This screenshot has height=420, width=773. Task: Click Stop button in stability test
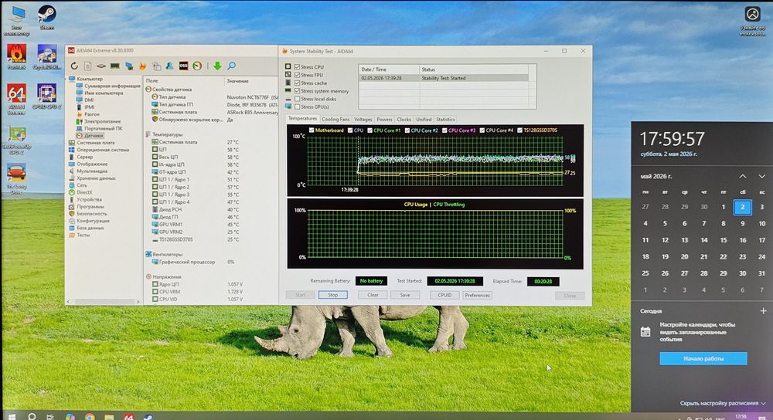pyautogui.click(x=332, y=295)
